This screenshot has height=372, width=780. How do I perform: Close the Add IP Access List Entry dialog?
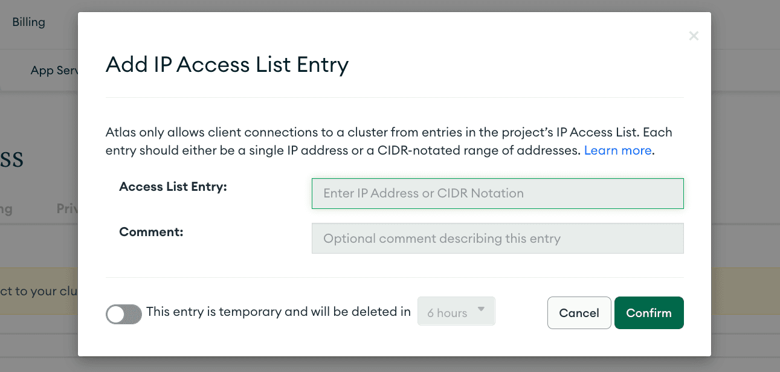click(x=694, y=36)
